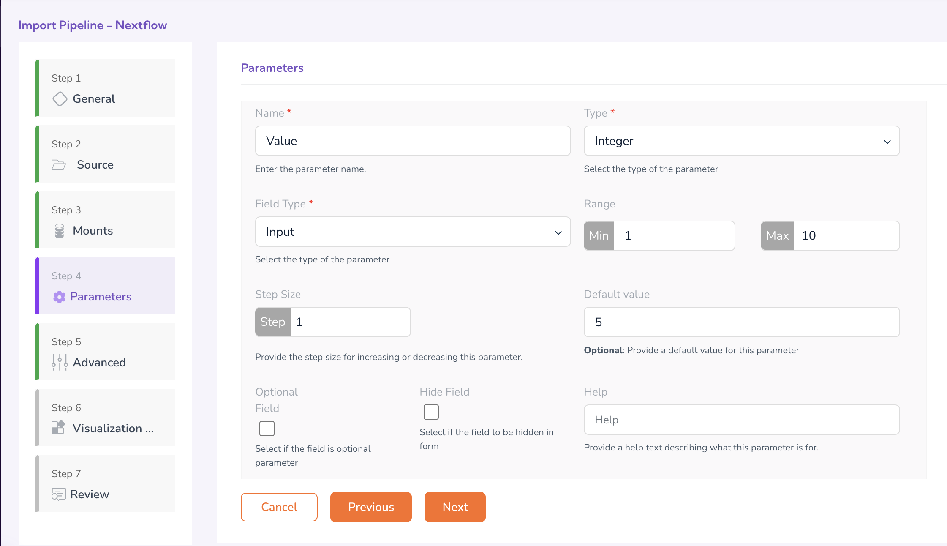Go to Step 2 Source tab
This screenshot has width=947, height=546.
coord(106,154)
